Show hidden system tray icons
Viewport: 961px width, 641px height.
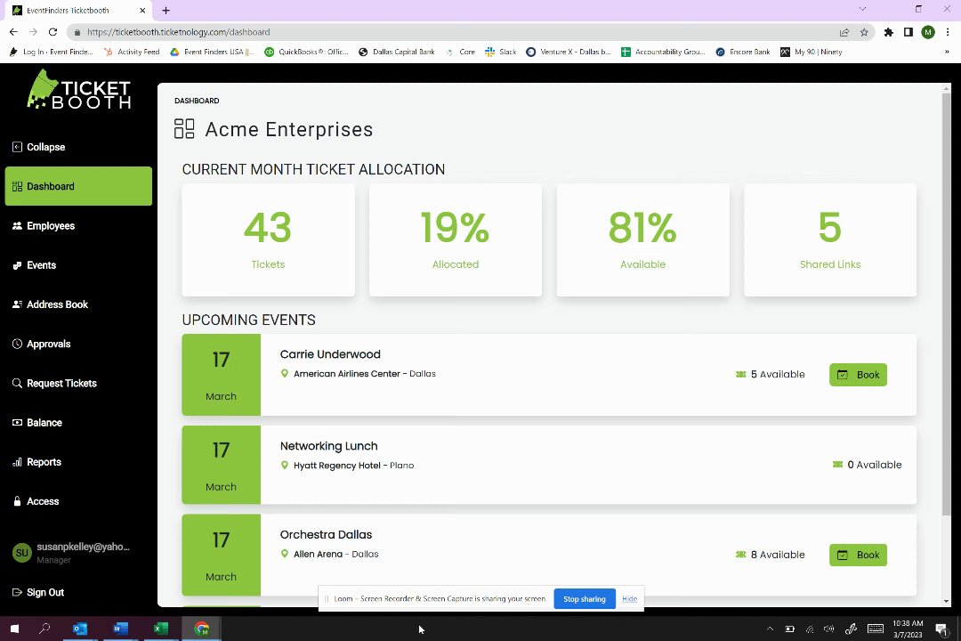coord(770,629)
